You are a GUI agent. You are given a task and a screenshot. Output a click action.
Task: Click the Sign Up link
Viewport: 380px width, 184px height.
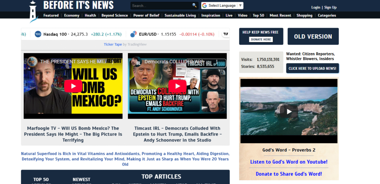[330, 7]
